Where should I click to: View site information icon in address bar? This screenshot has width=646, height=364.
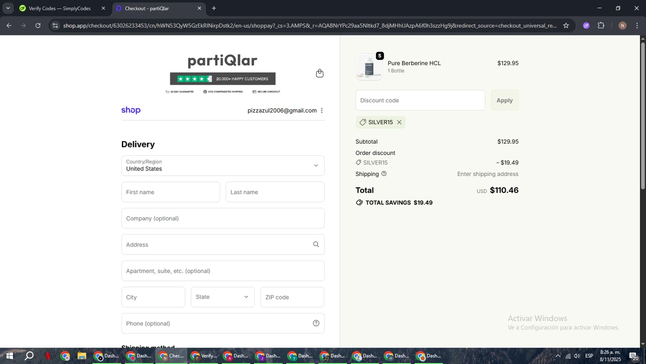55,25
